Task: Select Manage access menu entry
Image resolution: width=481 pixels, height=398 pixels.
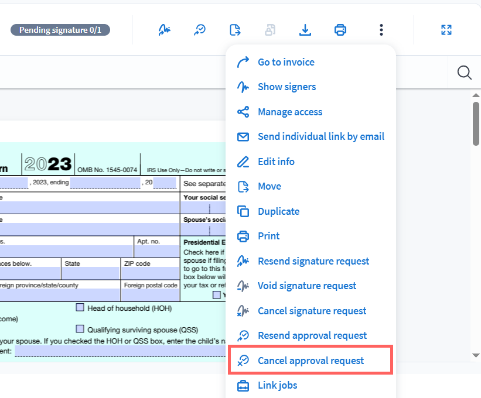Action: tap(290, 112)
